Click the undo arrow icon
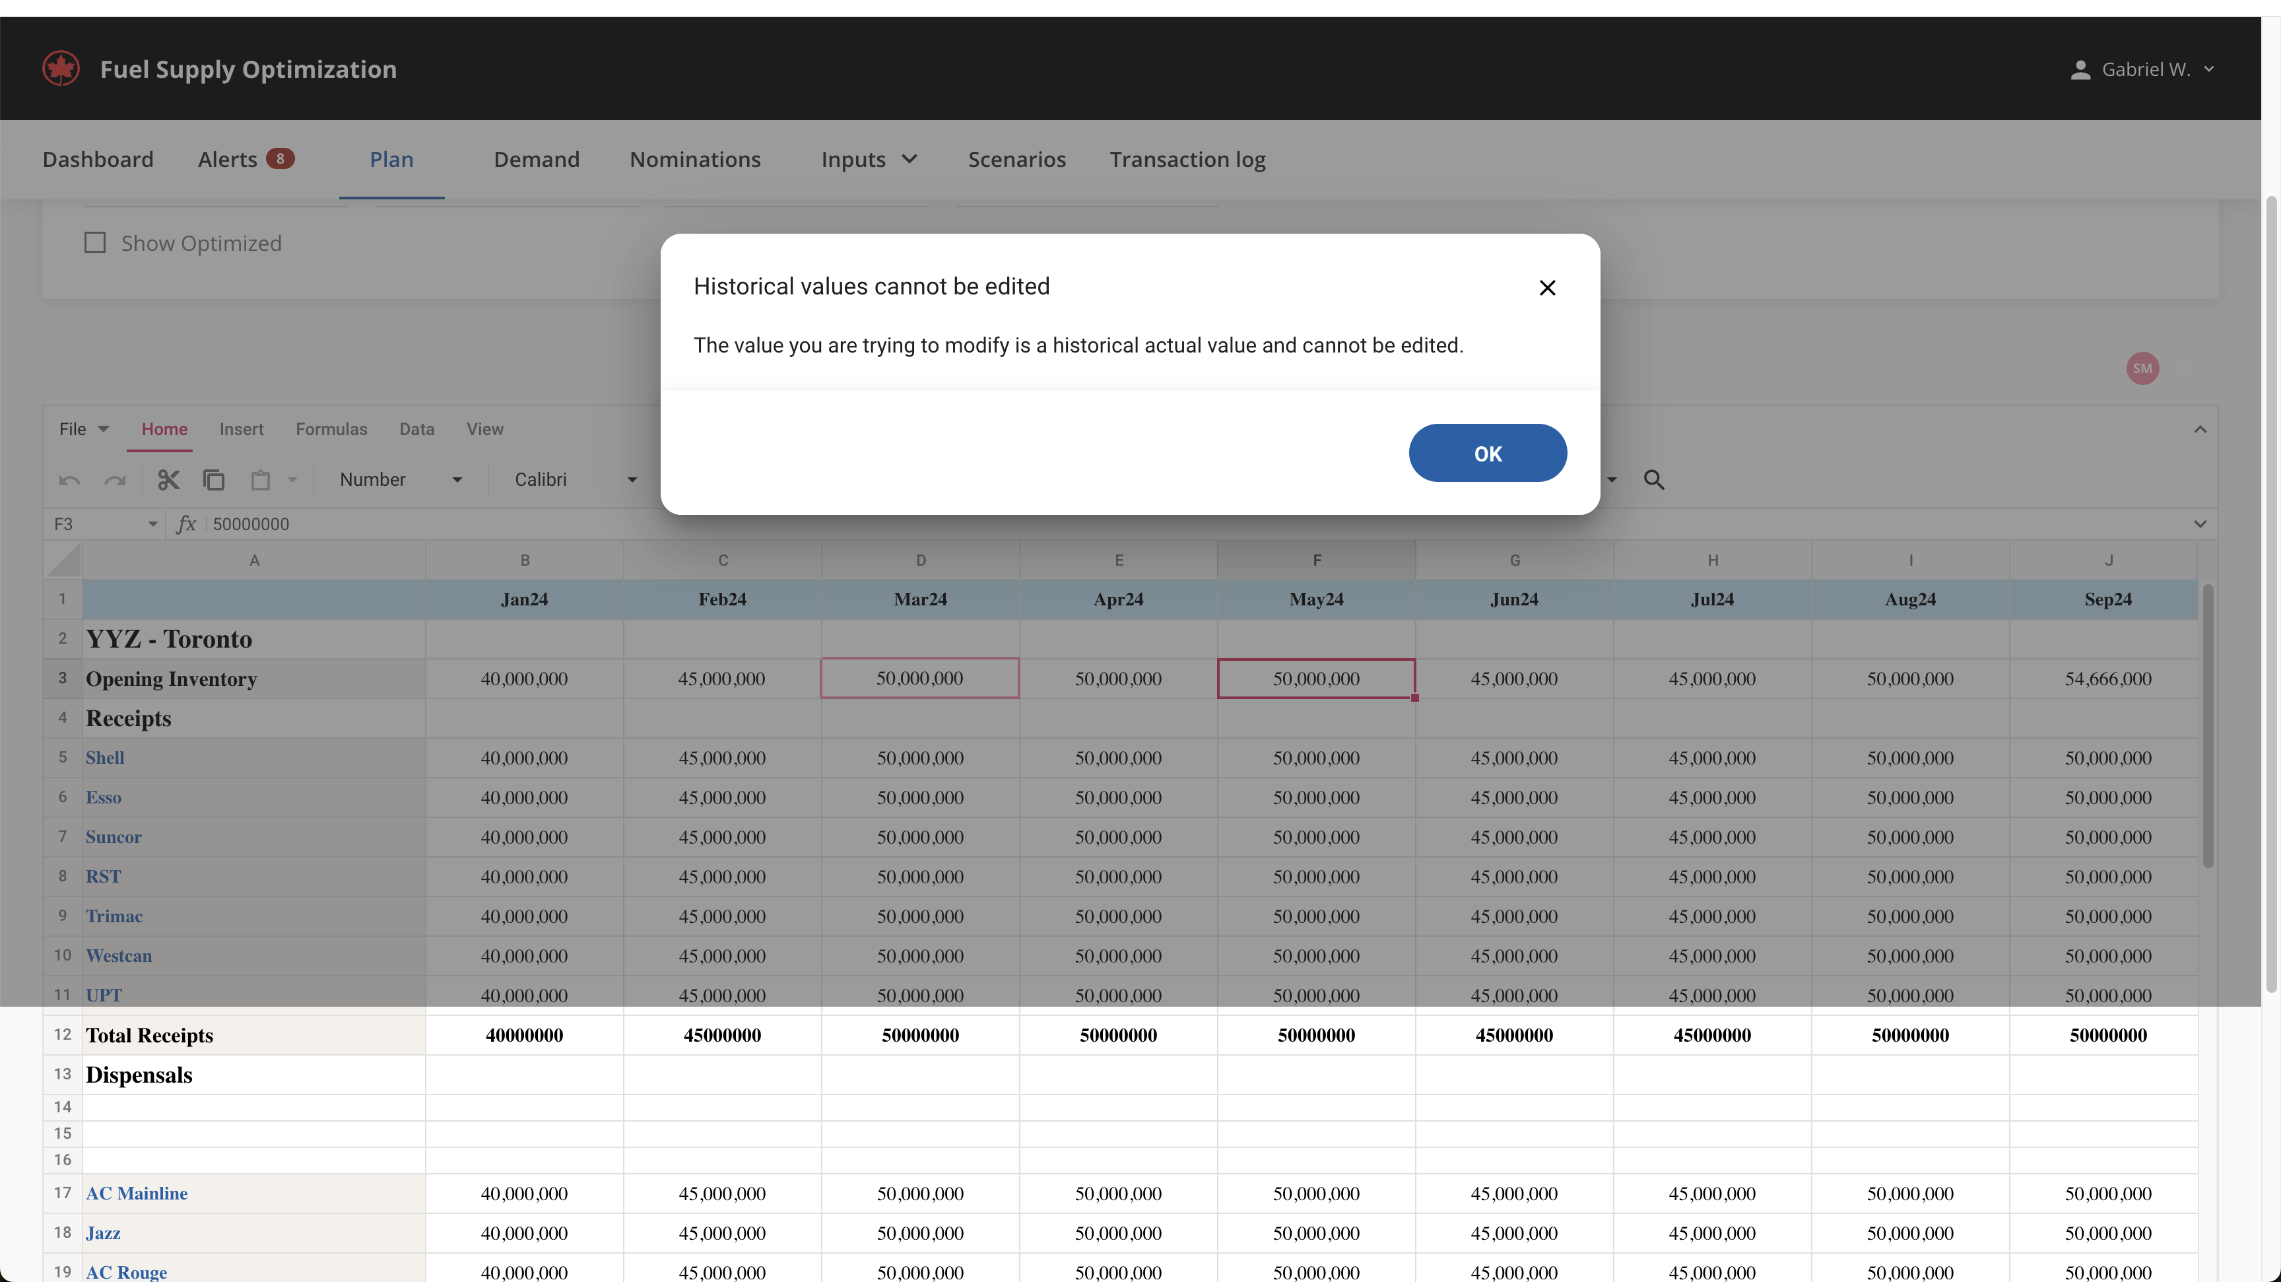Viewport: 2281px width, 1282px height. 69,481
